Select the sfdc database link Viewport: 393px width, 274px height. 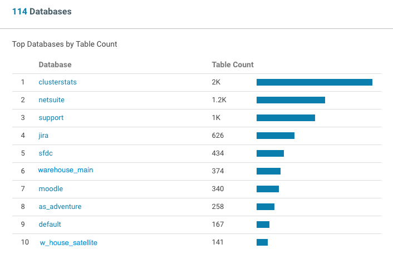tap(46, 153)
